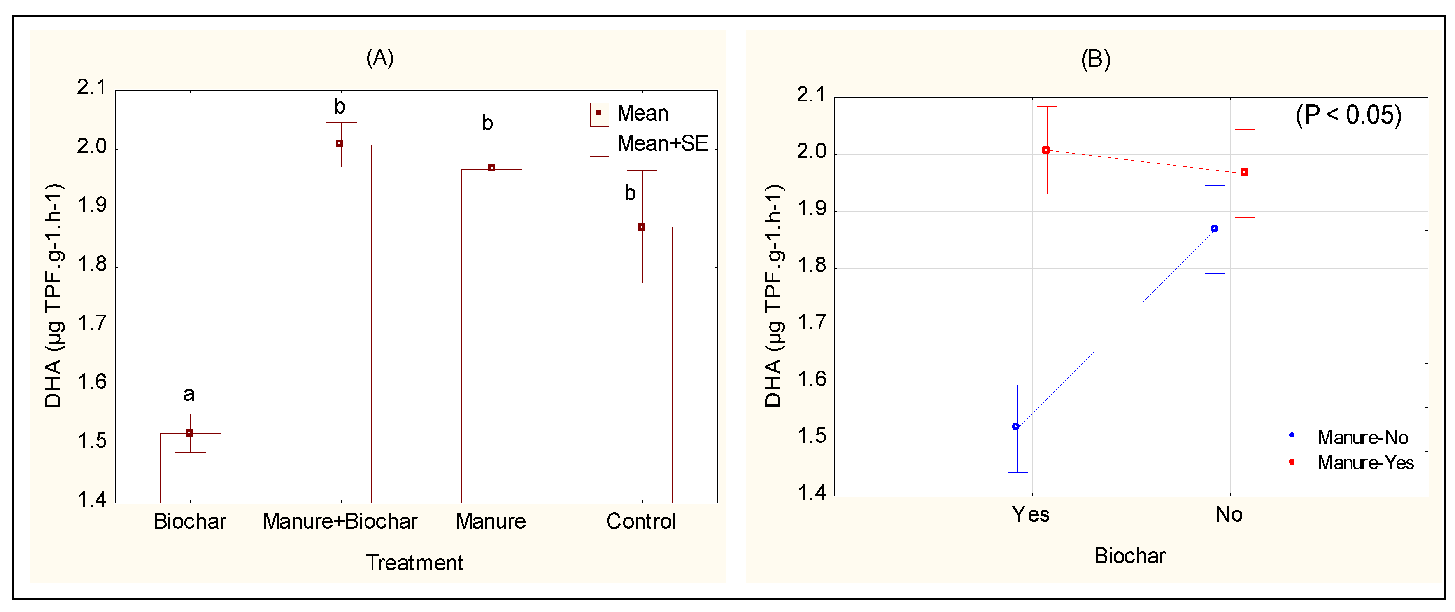1455x612 pixels.
Task: Click the panel (A) title label
Action: [380, 58]
